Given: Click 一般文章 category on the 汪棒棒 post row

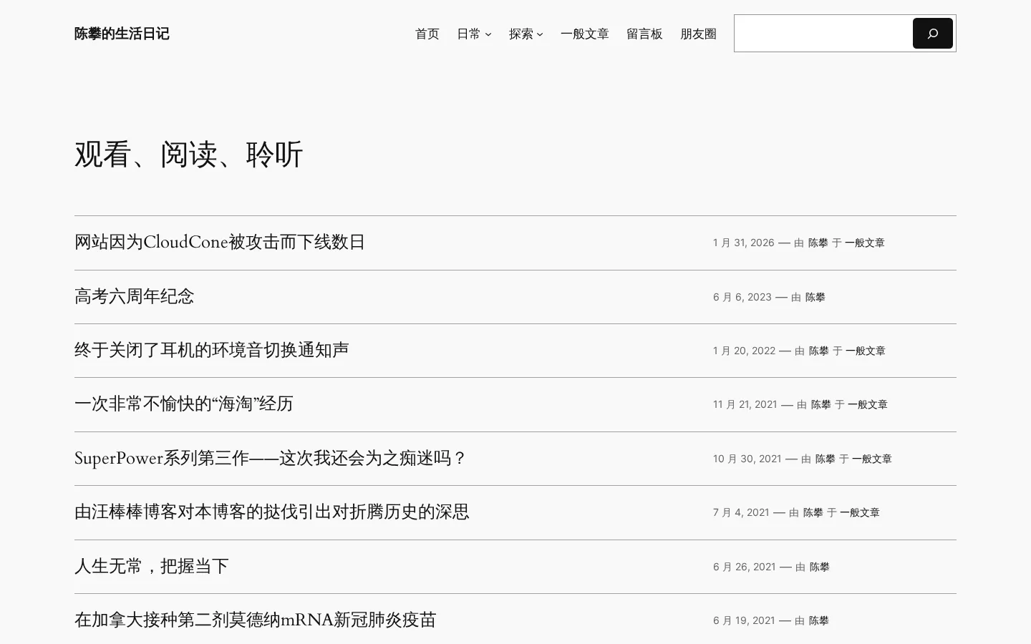Looking at the screenshot, I should click(x=860, y=512).
